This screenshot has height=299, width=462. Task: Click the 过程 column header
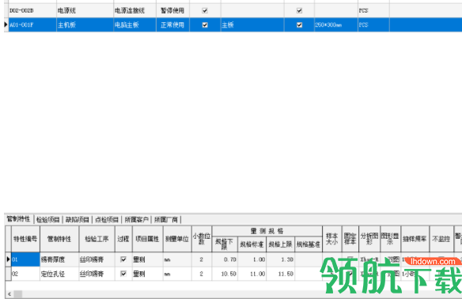(123, 239)
